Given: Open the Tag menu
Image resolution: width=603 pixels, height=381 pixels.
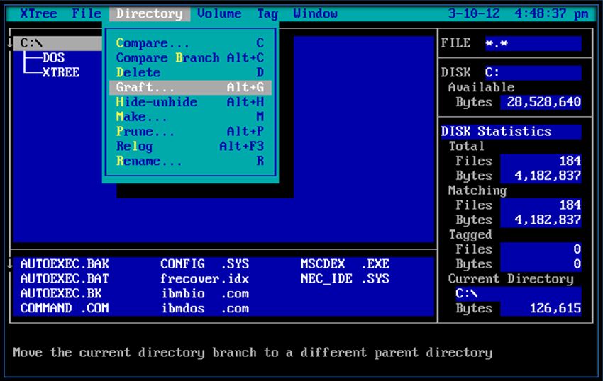Looking at the screenshot, I should tap(267, 14).
